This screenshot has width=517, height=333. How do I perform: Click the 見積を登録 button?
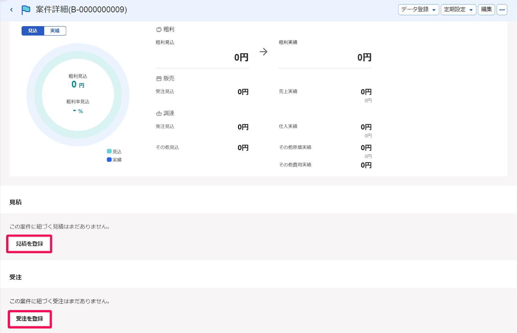[x=29, y=244]
